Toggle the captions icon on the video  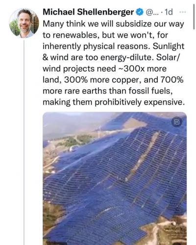click(177, 122)
